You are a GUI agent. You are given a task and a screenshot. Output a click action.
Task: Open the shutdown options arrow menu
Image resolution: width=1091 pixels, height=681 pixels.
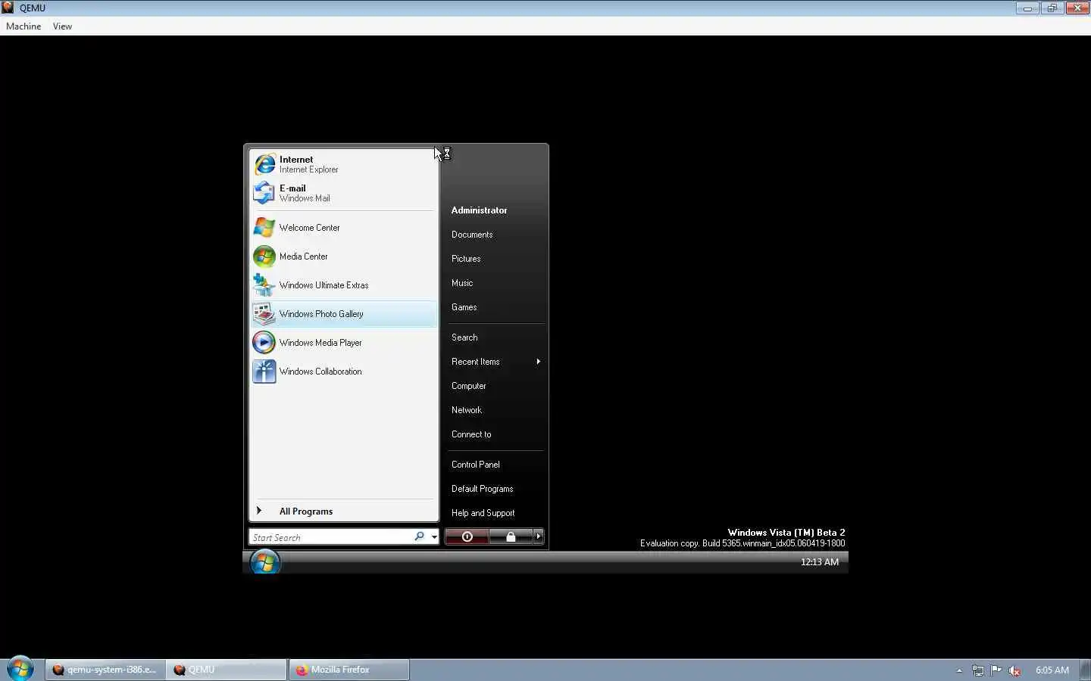pyautogui.click(x=539, y=536)
